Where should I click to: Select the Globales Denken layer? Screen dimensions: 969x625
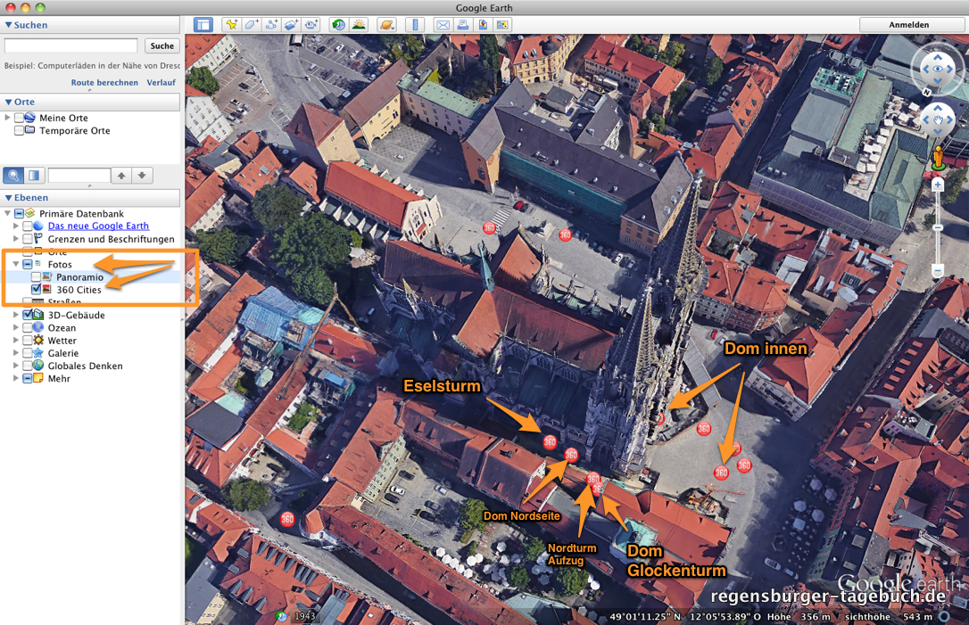[85, 366]
